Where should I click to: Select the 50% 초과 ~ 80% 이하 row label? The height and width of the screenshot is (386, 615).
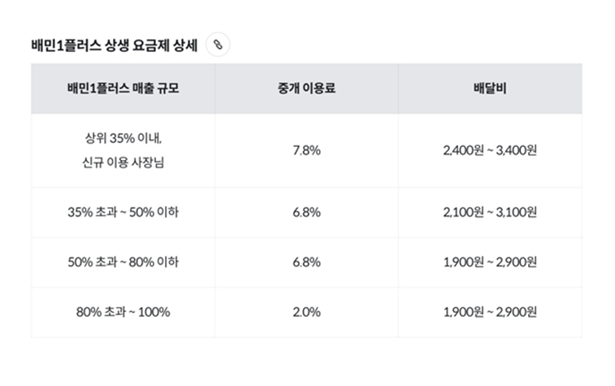[123, 262]
